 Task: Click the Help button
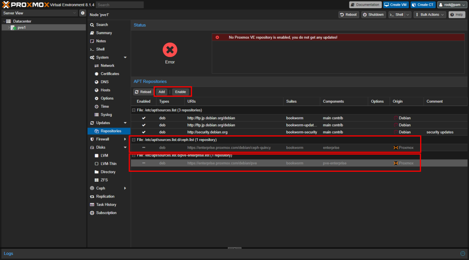click(x=456, y=14)
